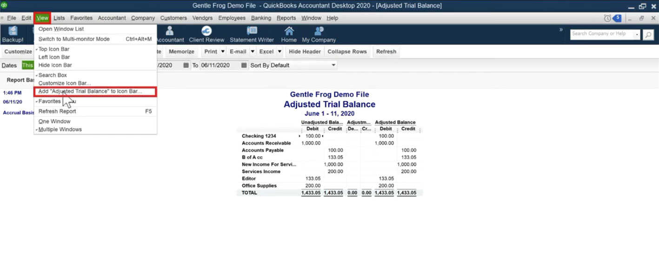Click the magnifying glass search button
This screenshot has height=259, width=659.
[x=648, y=35]
